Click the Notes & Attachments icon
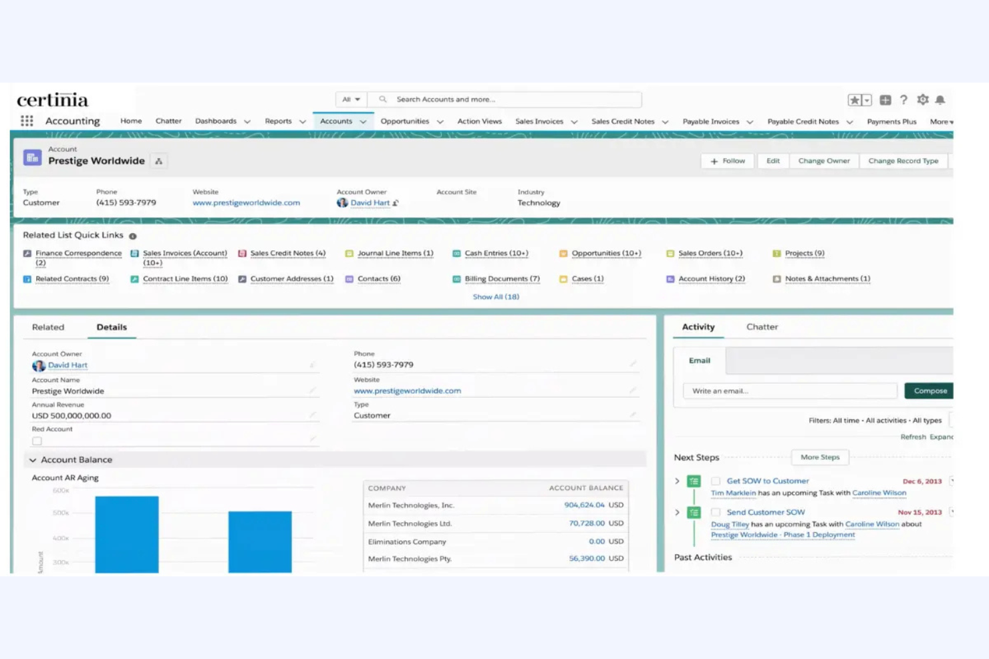989x659 pixels. coord(776,279)
